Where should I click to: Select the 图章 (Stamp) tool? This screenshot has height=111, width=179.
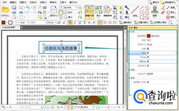tap(155, 11)
